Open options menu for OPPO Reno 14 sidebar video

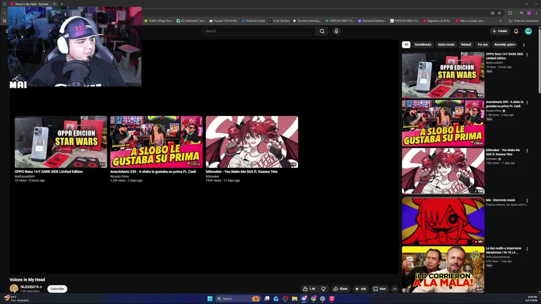point(527,54)
